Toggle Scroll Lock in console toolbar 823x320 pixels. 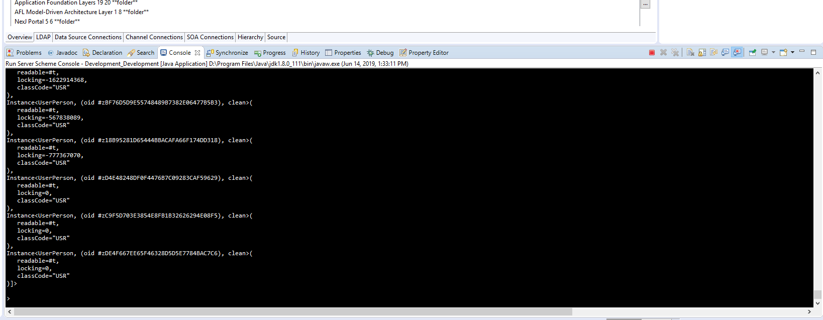click(702, 52)
